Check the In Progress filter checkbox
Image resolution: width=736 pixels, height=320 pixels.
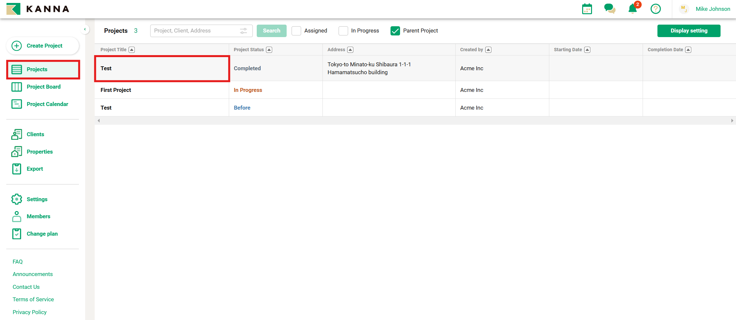(343, 31)
